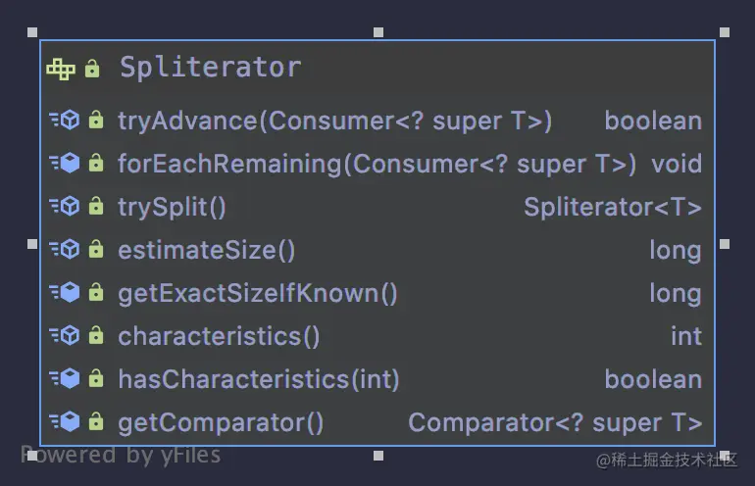
Task: Click the Spliterator interface icon in header
Action: pyautogui.click(x=61, y=69)
